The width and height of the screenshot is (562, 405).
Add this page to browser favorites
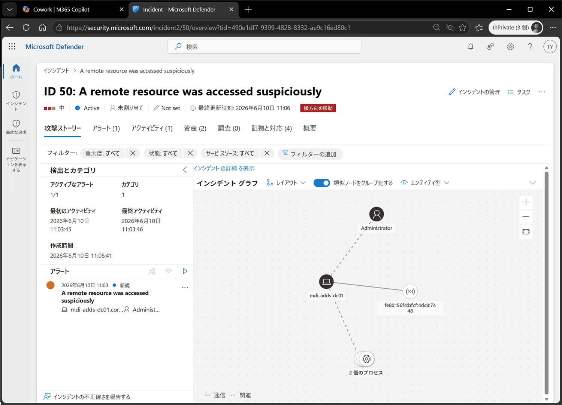point(463,27)
